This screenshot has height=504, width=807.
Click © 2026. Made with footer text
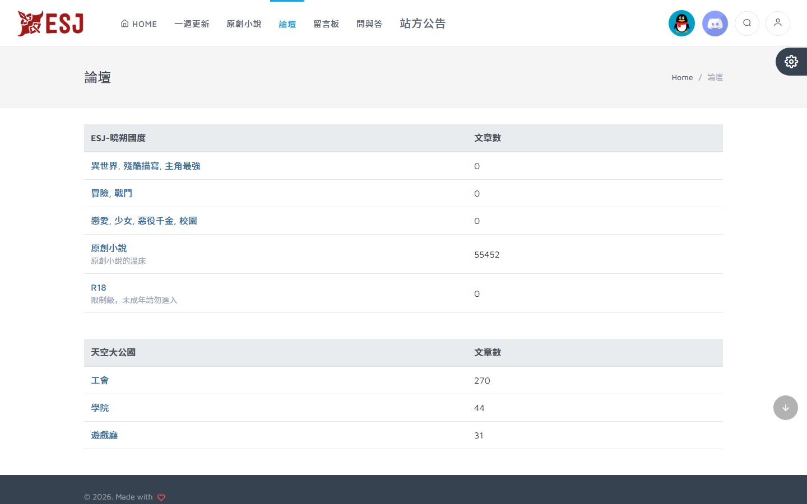tap(118, 497)
